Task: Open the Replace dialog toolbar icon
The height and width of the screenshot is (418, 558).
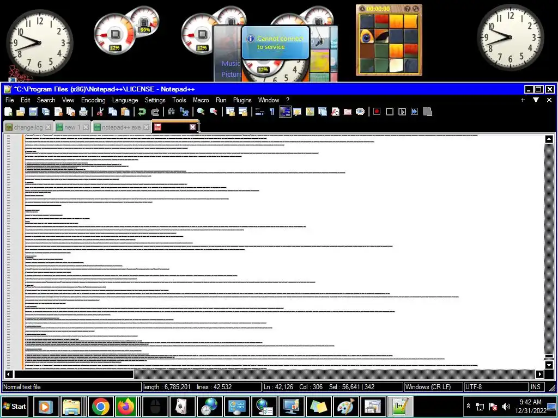Action: (184, 112)
